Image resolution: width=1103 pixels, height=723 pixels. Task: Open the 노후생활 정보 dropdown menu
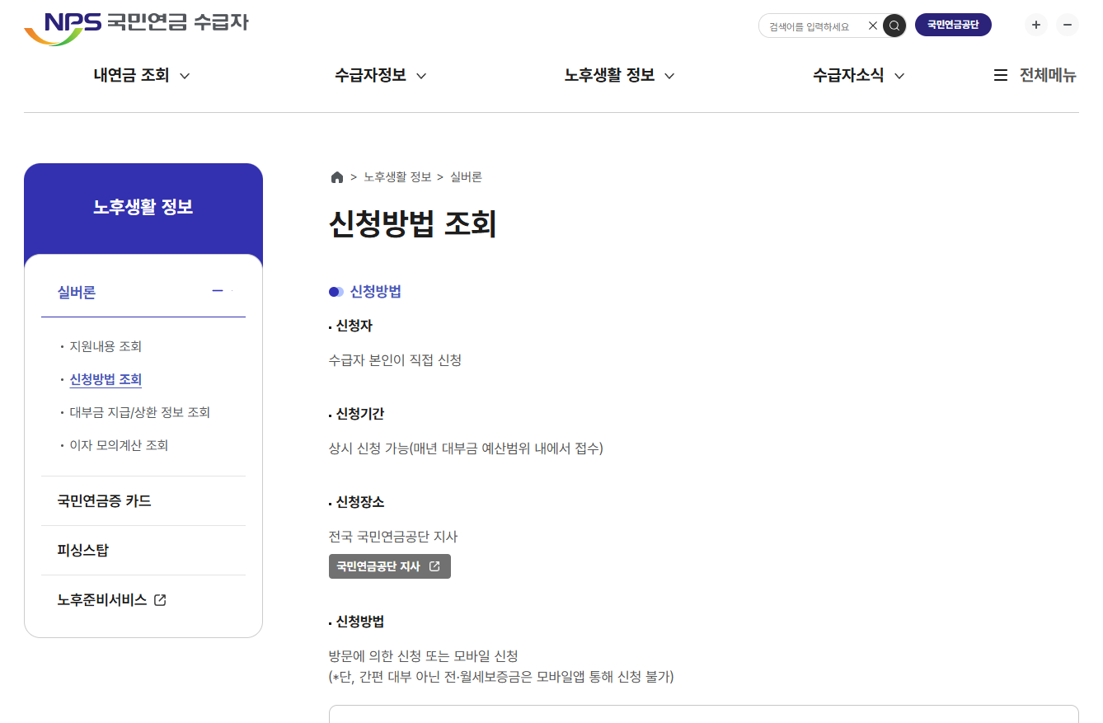619,75
